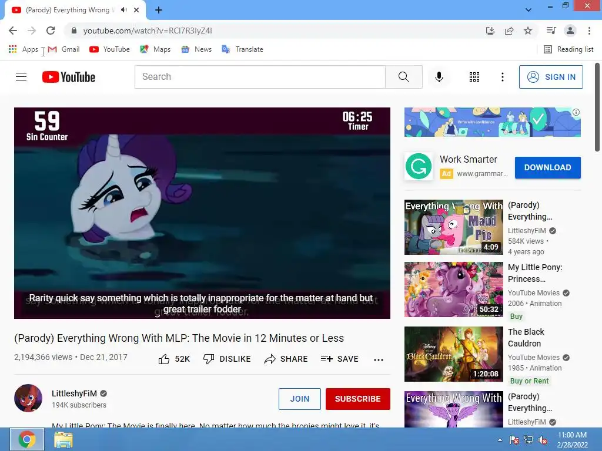Viewport: 602px width, 451px height.
Task: Open a new browser tab
Action: [x=159, y=10]
